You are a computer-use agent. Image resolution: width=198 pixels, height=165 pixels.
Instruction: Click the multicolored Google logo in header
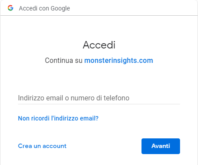tap(11, 8)
